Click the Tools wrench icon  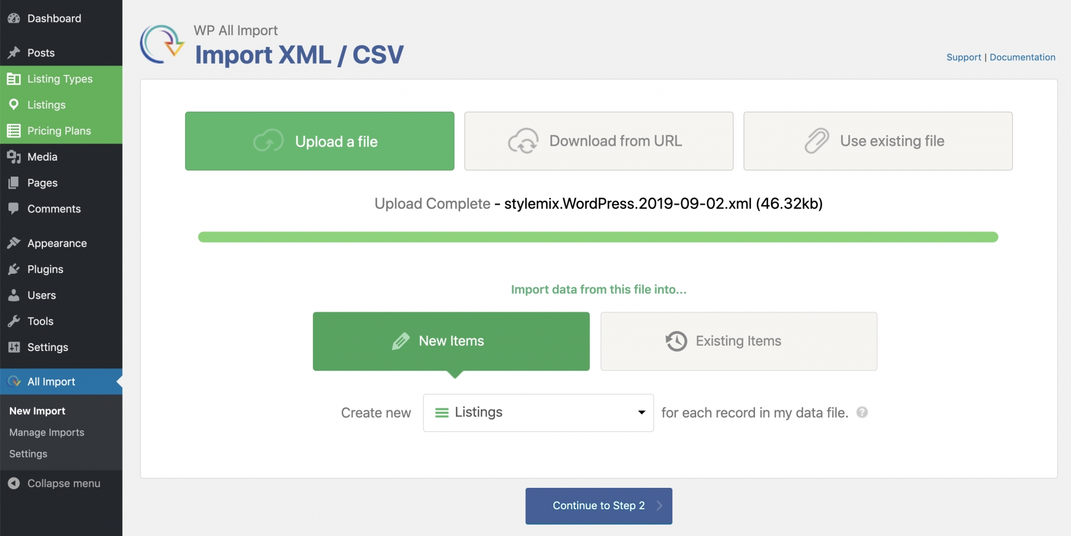coord(14,321)
